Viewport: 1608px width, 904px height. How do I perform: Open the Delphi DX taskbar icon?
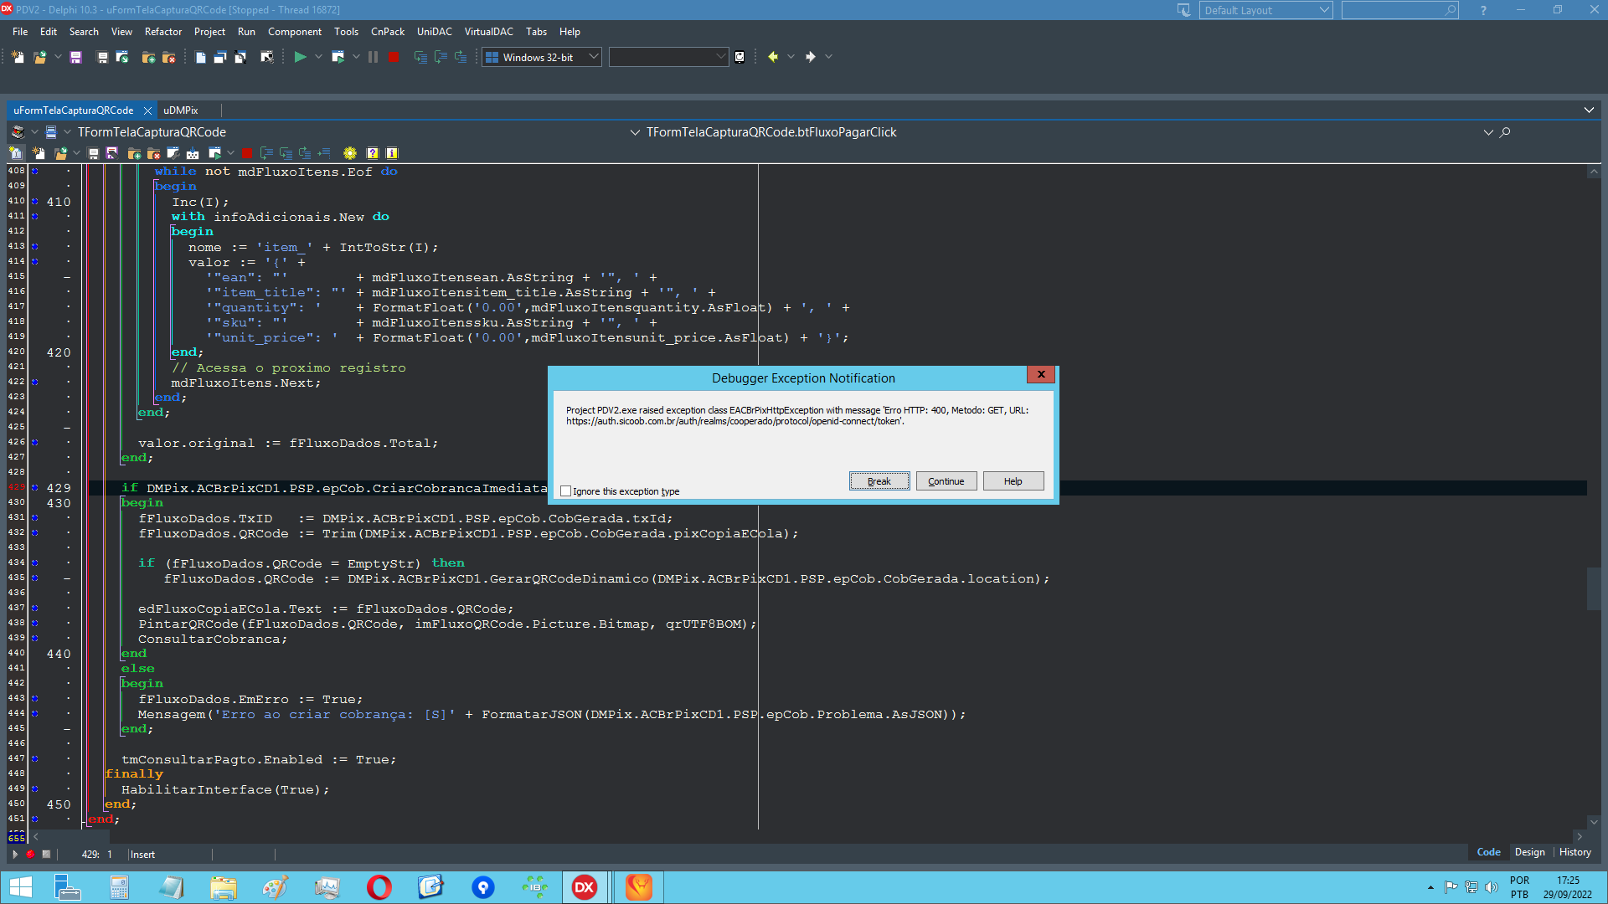tap(584, 887)
